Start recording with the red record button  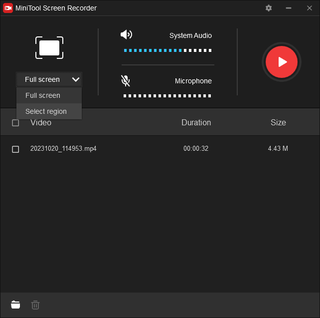point(282,62)
